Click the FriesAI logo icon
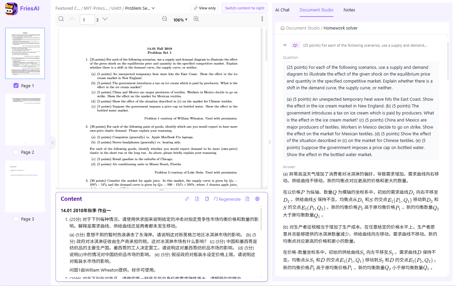 click(11, 9)
